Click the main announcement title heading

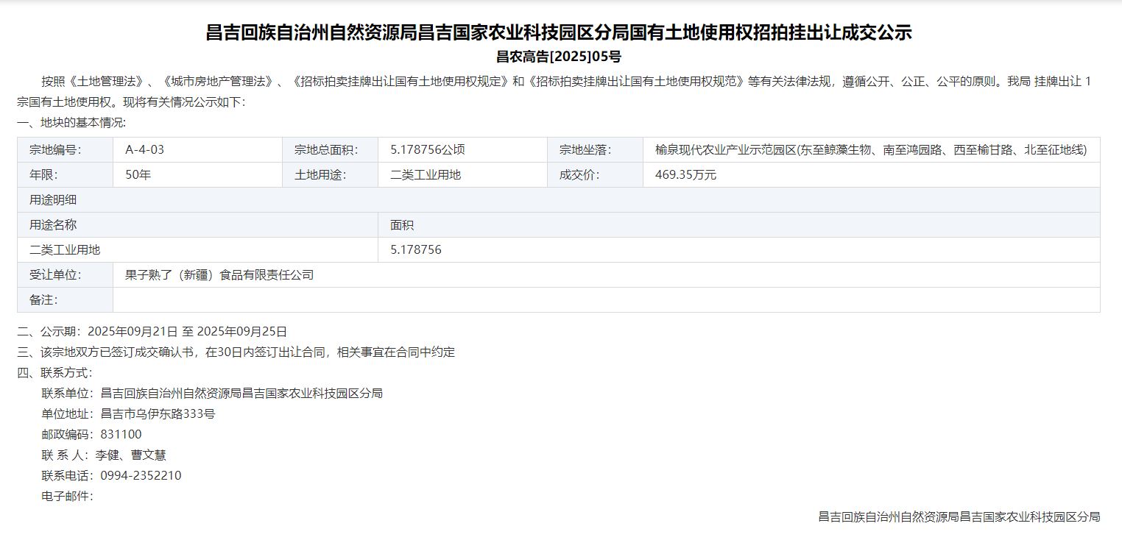[x=559, y=32]
